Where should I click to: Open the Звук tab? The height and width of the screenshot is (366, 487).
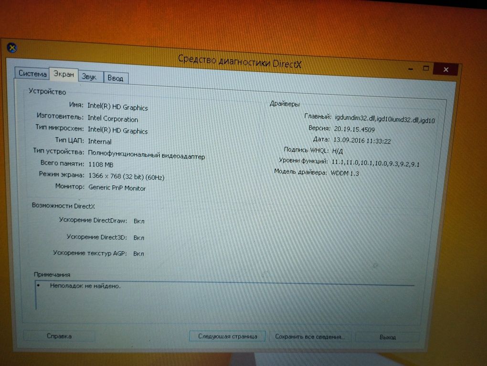click(x=89, y=77)
